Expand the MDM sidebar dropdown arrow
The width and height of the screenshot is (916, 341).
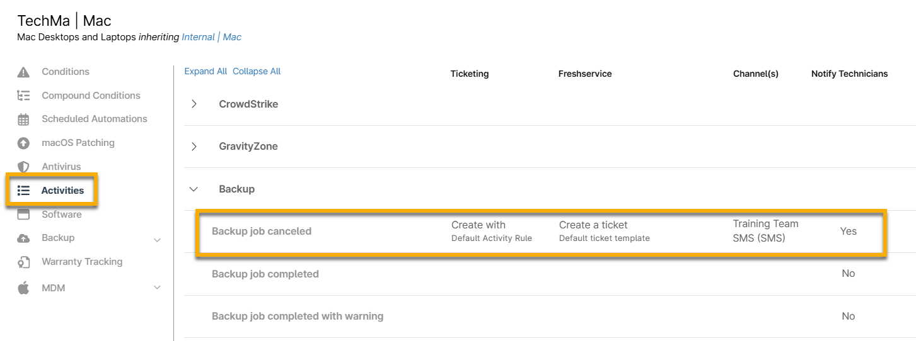(x=158, y=288)
